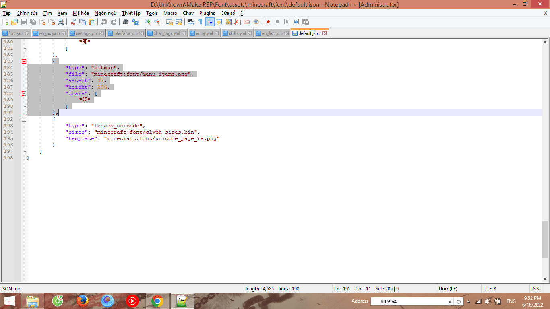
Task: Start macro recording with the red dot
Action: click(x=268, y=22)
